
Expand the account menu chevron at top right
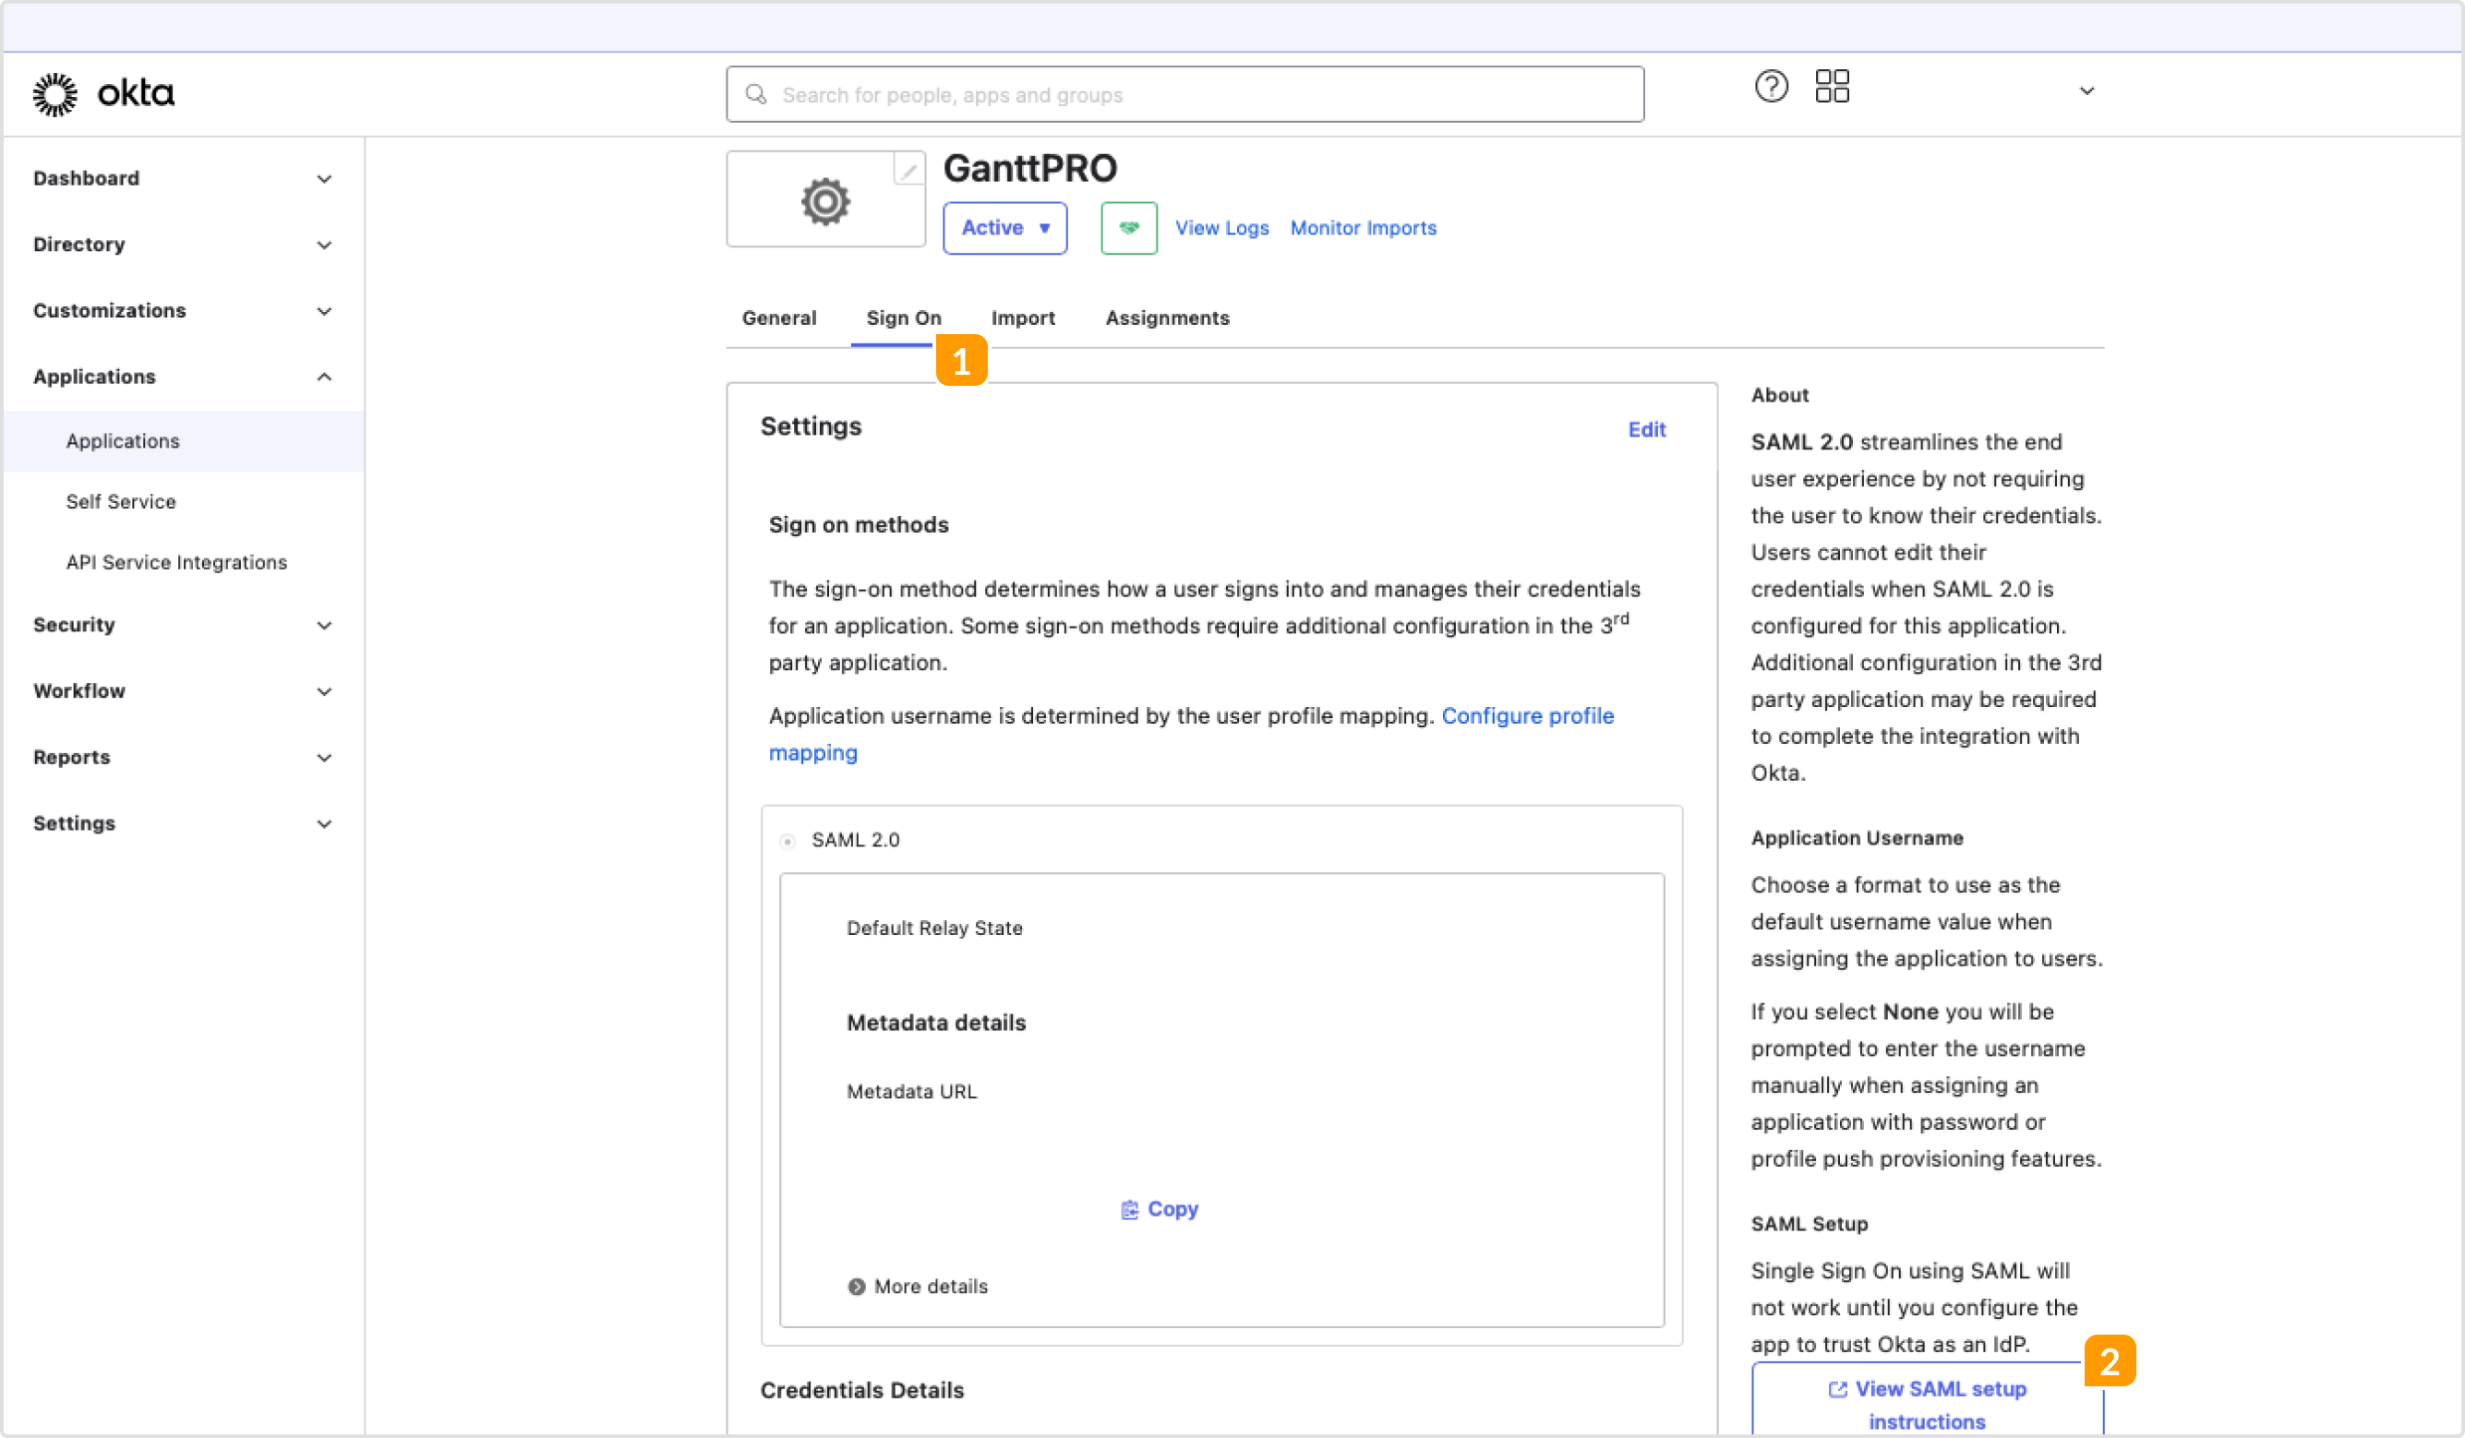tap(2086, 90)
